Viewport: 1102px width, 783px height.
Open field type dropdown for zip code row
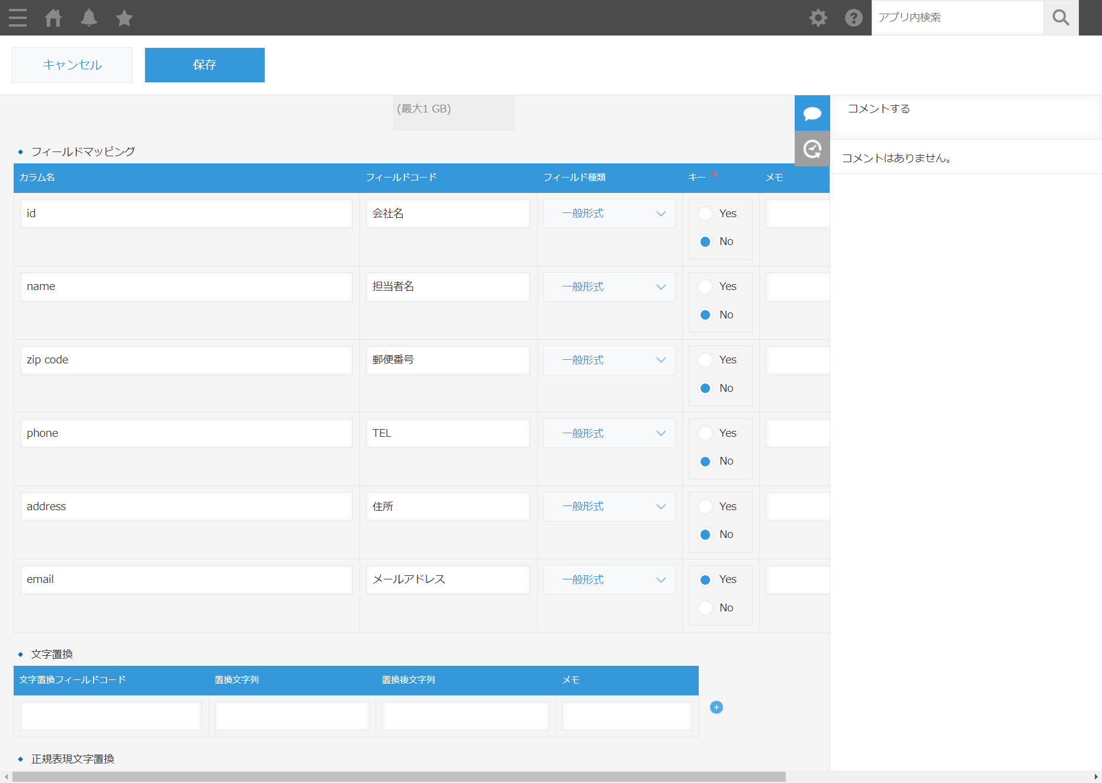click(x=609, y=360)
